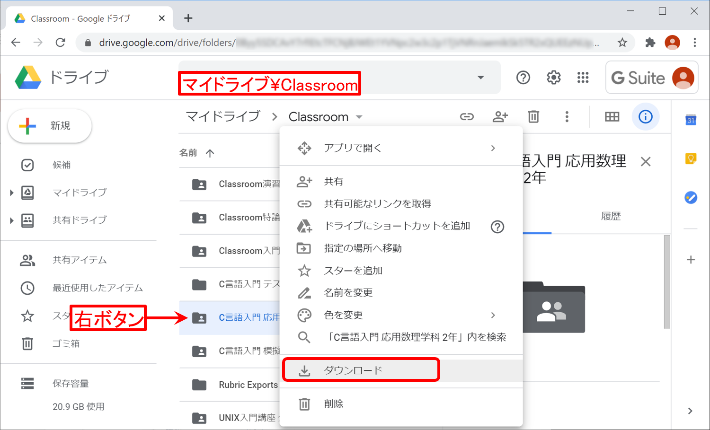Reverse sort direction arrow

point(210,153)
